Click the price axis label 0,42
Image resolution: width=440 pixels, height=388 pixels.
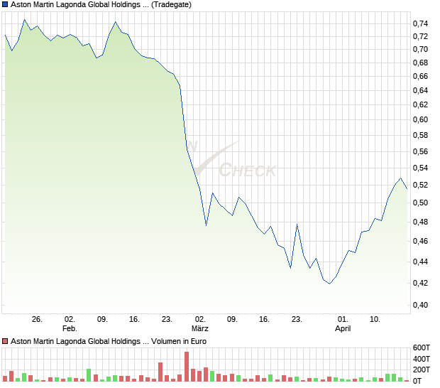point(420,283)
